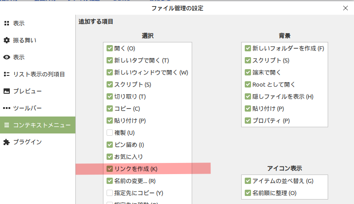The height and width of the screenshot is (204, 354).
Task: Open the プレビュー settings tab
Action: 27,91
